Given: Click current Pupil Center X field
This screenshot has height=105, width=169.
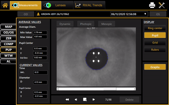Looking at the screenshot, I should coord(40,92).
